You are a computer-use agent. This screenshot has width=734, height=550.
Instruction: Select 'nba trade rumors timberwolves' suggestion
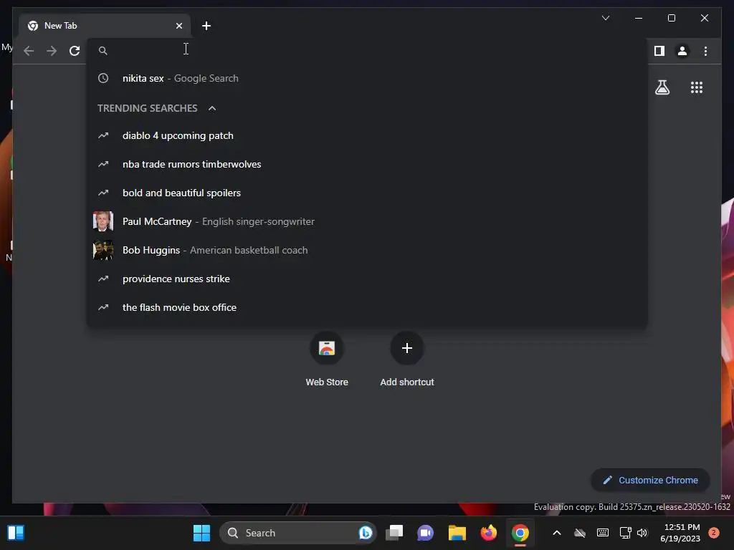pos(367,164)
